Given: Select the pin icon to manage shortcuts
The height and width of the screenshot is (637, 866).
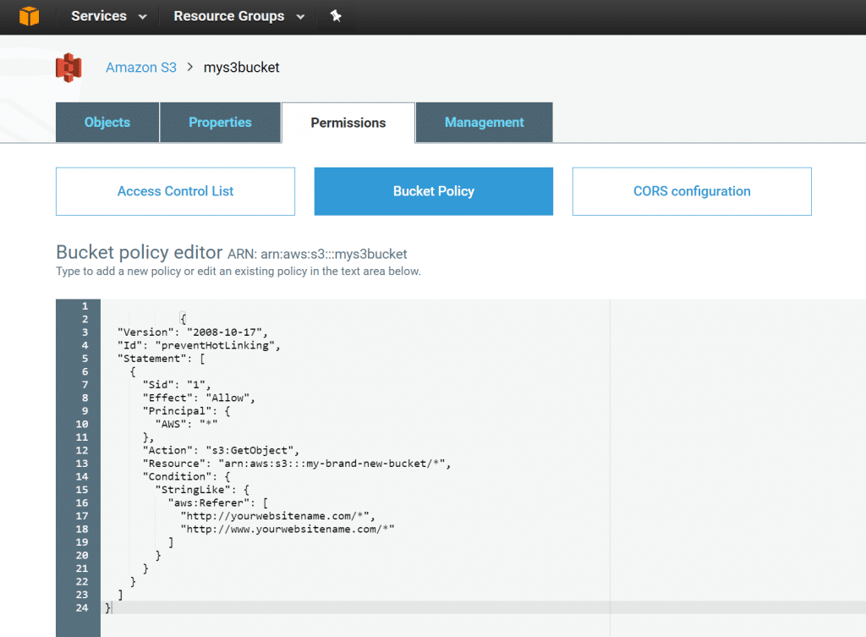Looking at the screenshot, I should [x=335, y=15].
